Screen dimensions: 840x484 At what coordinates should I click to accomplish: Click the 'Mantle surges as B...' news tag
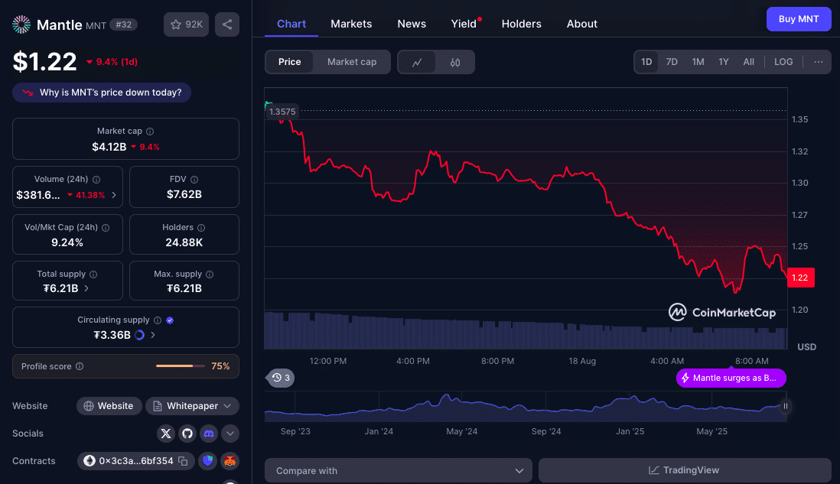tap(731, 378)
